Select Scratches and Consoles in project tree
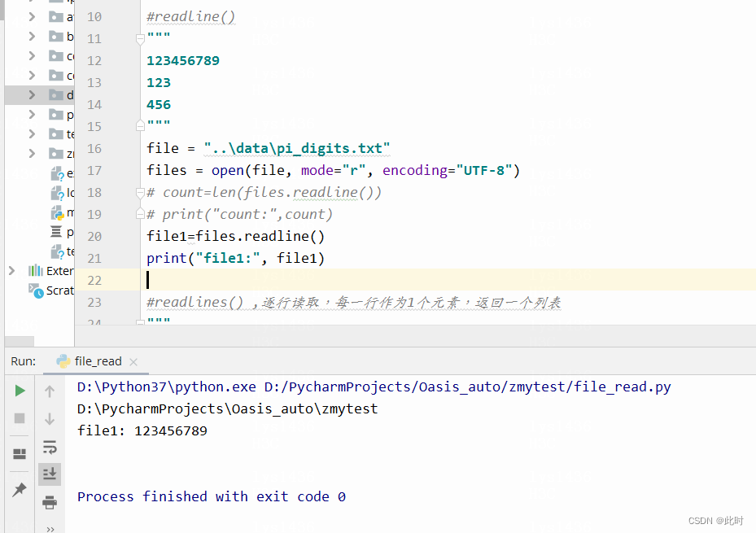756x533 pixels. click(x=59, y=291)
